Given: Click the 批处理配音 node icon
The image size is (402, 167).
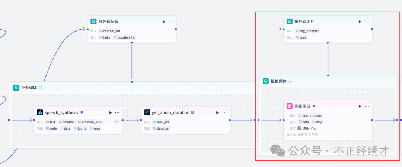Looking at the screenshot, I should (93, 22).
